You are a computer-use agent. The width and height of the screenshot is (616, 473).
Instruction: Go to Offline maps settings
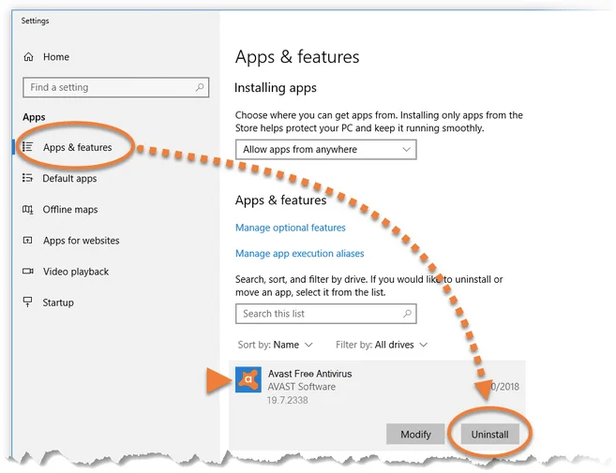tap(70, 209)
